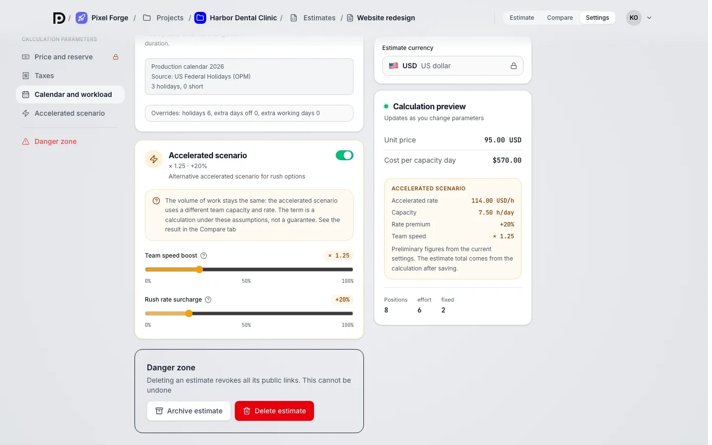Viewport: 712px width, 445px height.
Task: Click the app logo icon in header
Action: tap(59, 18)
